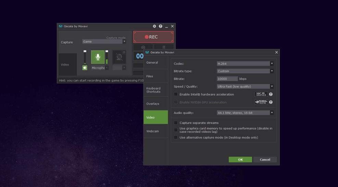Click the blue recording timer display
This screenshot has height=187, width=338.
click(x=139, y=56)
